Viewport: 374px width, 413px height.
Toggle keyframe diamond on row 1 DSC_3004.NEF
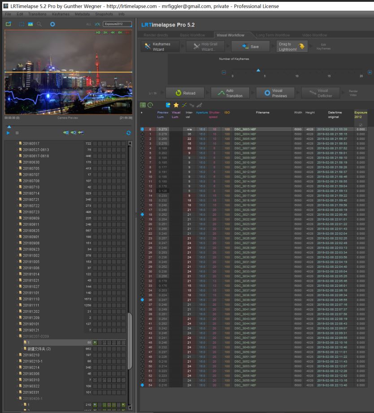[x=142, y=134]
